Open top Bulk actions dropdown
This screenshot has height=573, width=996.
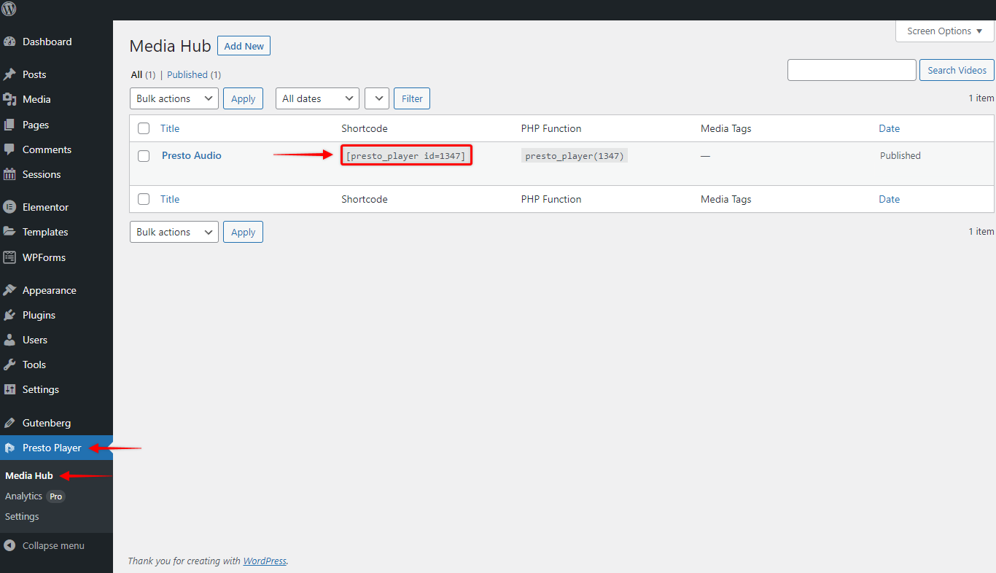174,98
